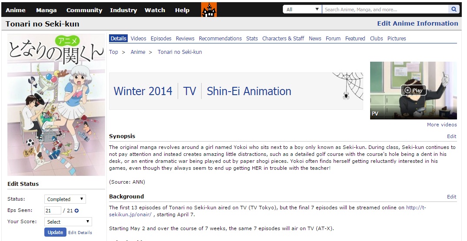Screen dimensions: 467x241
Task: Click the Winter 2014 season link
Action: coord(143,91)
